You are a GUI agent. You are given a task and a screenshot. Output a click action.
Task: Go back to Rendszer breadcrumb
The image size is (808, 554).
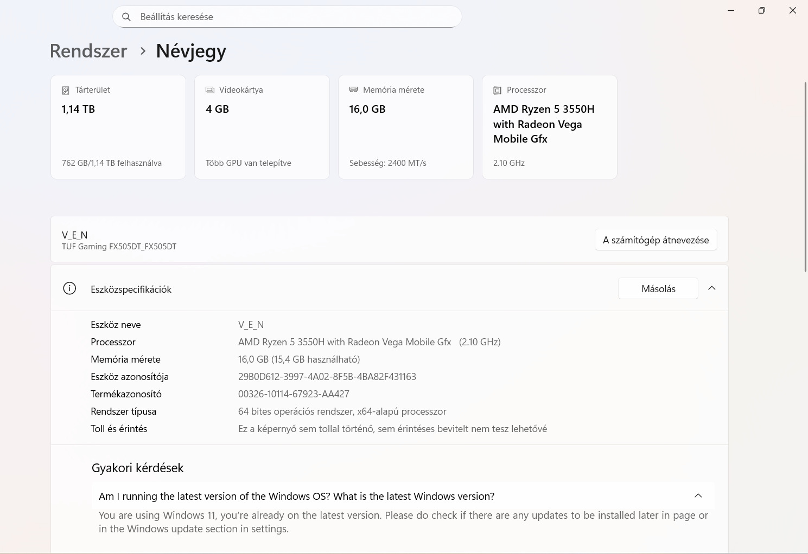click(x=88, y=51)
